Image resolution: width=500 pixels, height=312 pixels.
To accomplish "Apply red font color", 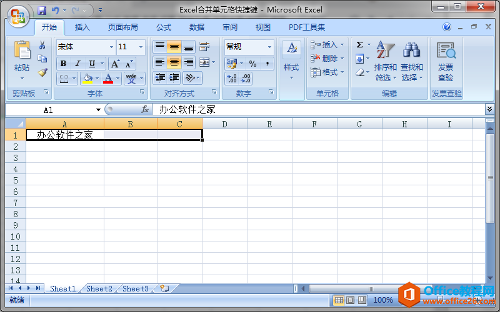I will tap(108, 79).
